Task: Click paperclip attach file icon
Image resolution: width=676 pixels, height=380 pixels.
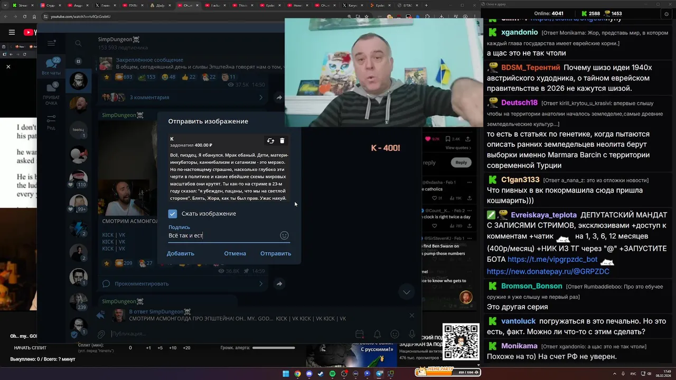Action: click(x=101, y=334)
